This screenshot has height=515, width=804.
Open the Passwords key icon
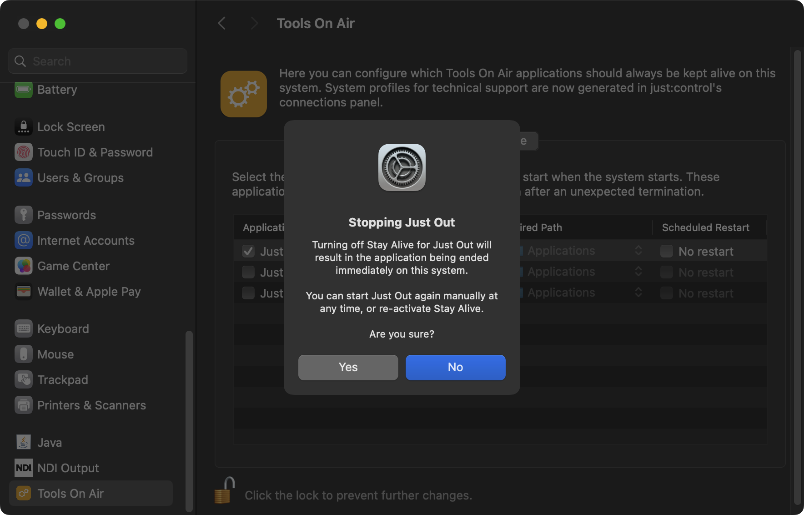[24, 215]
